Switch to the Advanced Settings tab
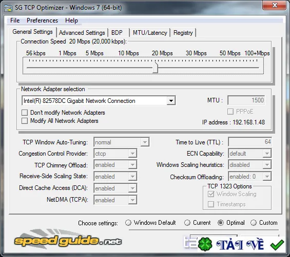The height and width of the screenshot is (257, 290). point(82,33)
